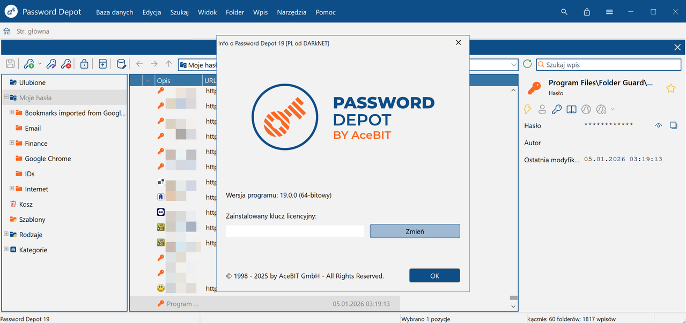Viewport: 686px width, 323px height.
Task: Open the Folder menu
Action: point(235,12)
